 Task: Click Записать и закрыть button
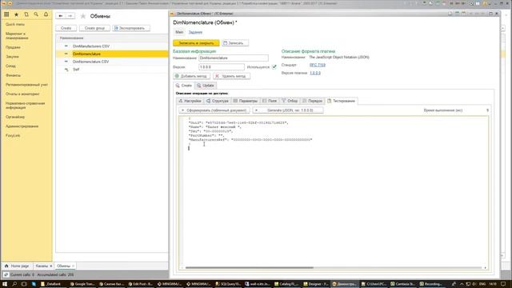coord(196,43)
